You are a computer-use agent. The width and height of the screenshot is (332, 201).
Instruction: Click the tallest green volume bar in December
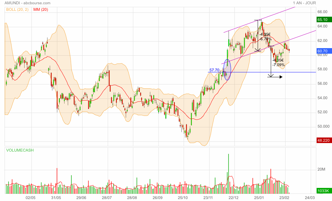[229, 174]
